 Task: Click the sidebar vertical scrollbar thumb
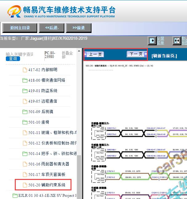79,177
